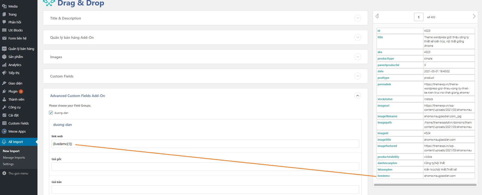Click the Meow Apps cat icon
Image resolution: width=482 pixels, height=195 pixels.
4,131
